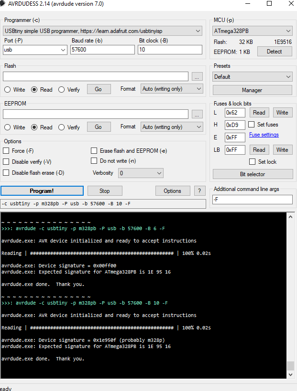Click the Flash file path field

pos(96,76)
